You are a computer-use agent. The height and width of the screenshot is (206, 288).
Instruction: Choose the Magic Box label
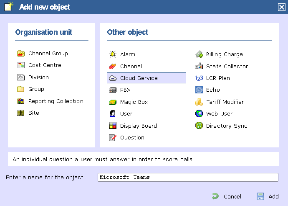coord(134,102)
